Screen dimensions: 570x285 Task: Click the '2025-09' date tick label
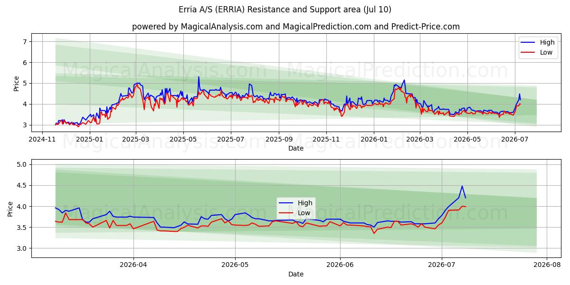(279, 140)
